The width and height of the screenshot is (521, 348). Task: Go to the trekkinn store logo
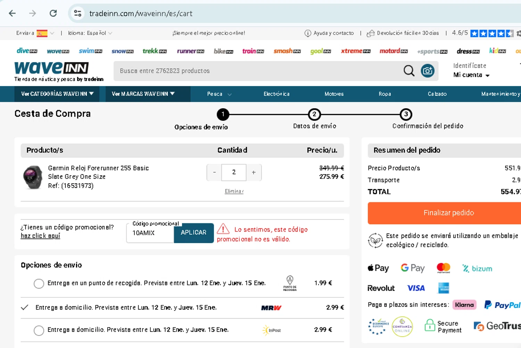coord(155,51)
